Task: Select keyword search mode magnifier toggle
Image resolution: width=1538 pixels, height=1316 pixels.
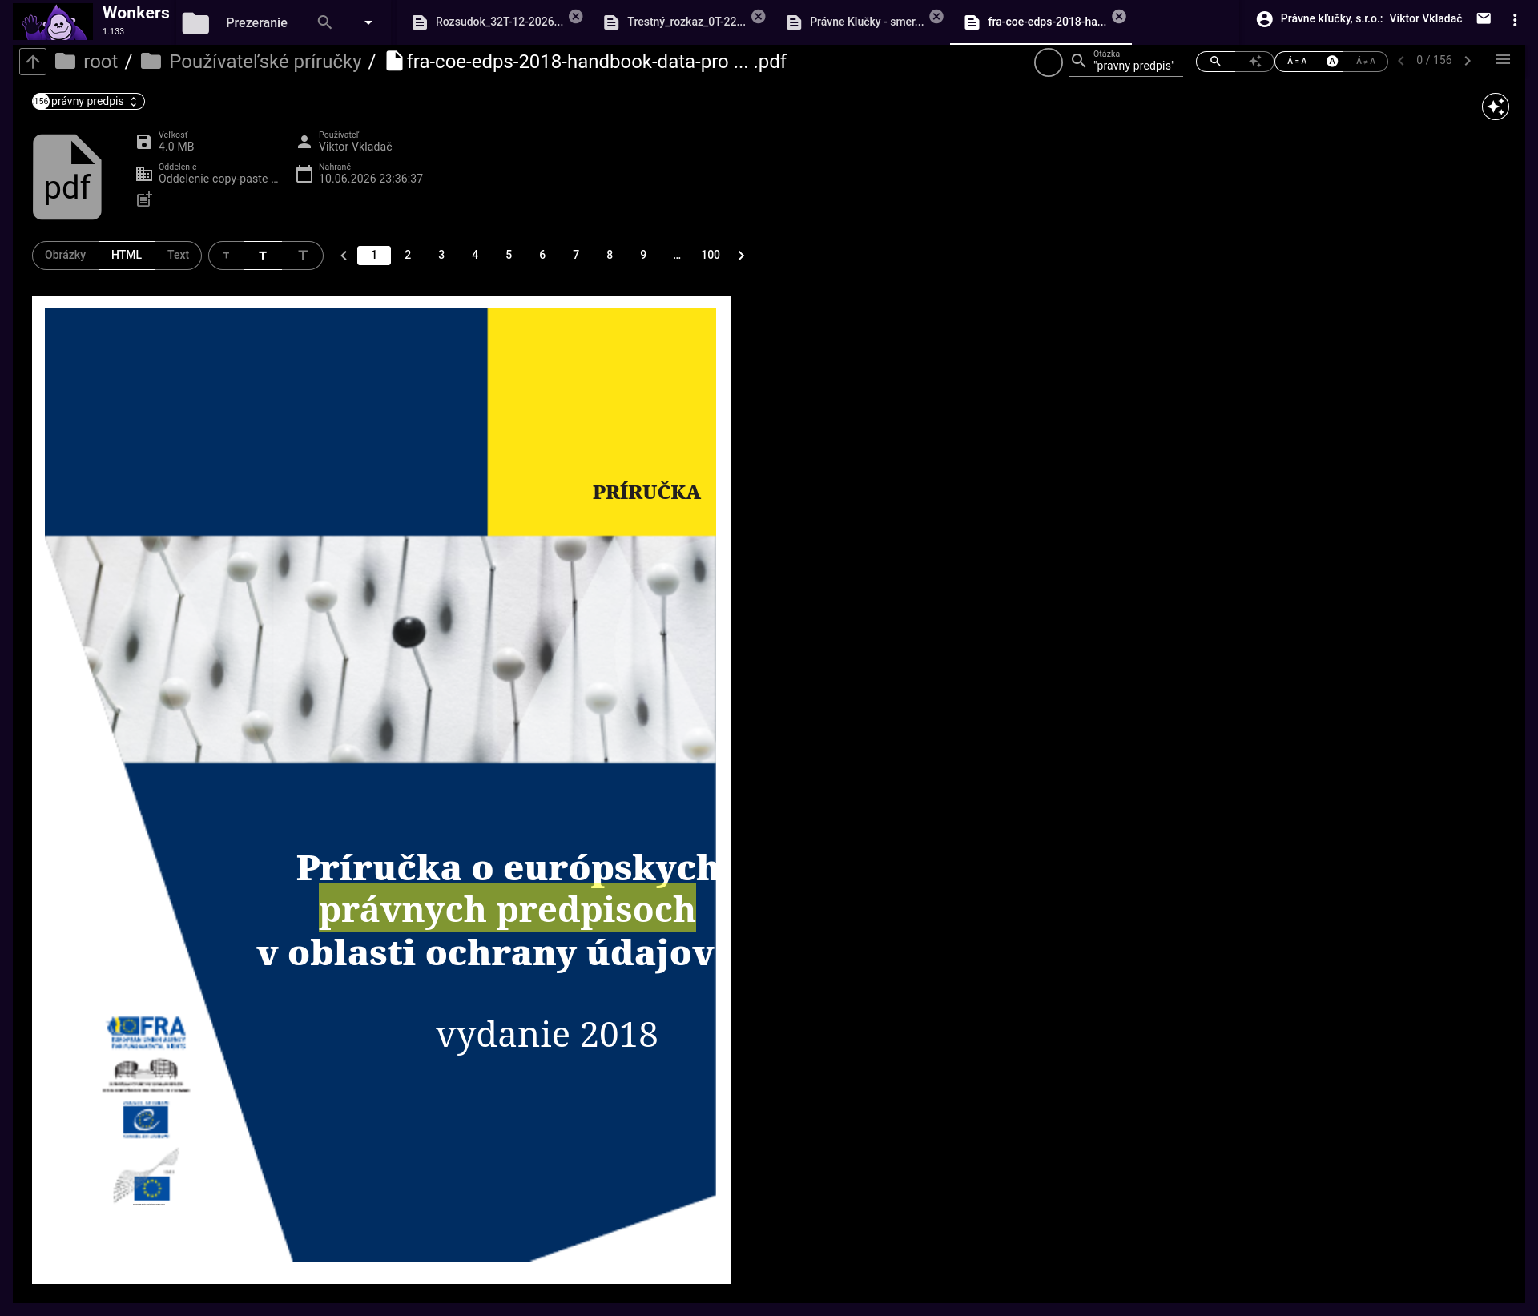Action: 1215,61
